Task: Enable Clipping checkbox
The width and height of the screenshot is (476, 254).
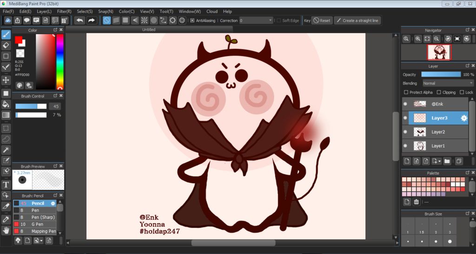Action: pyautogui.click(x=439, y=92)
